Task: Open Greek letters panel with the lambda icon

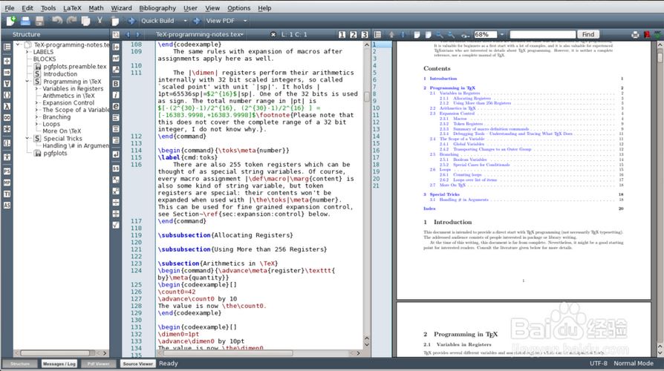Action: click(7, 106)
